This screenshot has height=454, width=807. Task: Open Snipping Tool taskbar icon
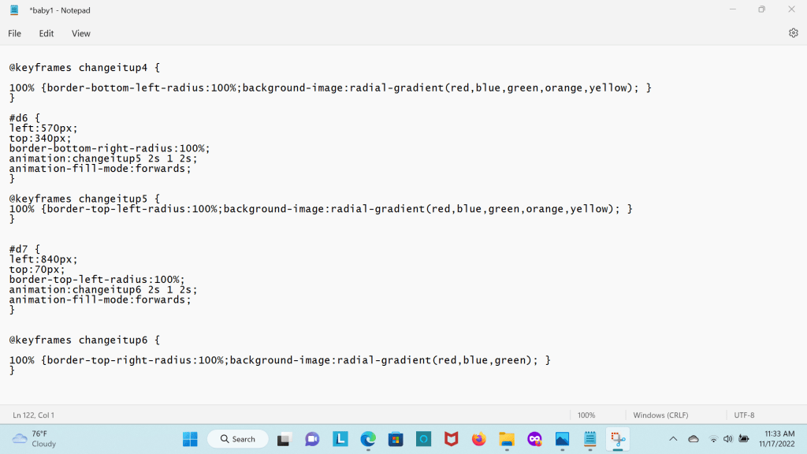tap(617, 439)
